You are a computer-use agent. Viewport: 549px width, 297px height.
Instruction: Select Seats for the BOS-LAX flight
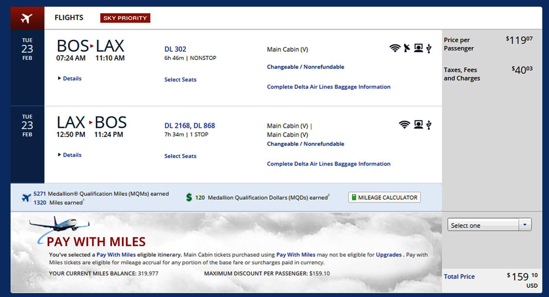click(x=180, y=80)
